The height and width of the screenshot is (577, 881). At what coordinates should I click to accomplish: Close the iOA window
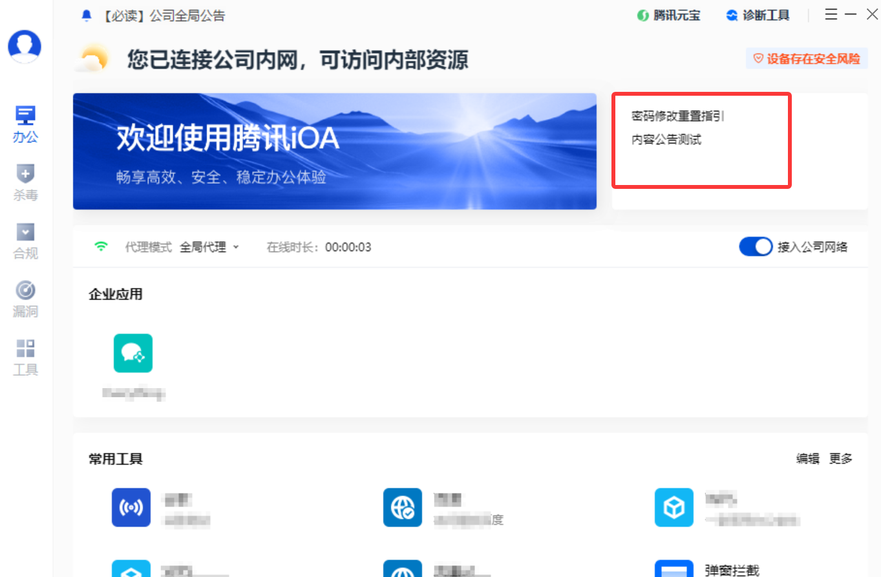[x=871, y=14]
